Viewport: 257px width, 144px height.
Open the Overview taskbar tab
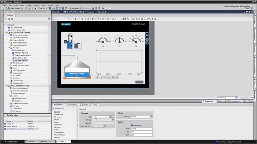point(32,142)
